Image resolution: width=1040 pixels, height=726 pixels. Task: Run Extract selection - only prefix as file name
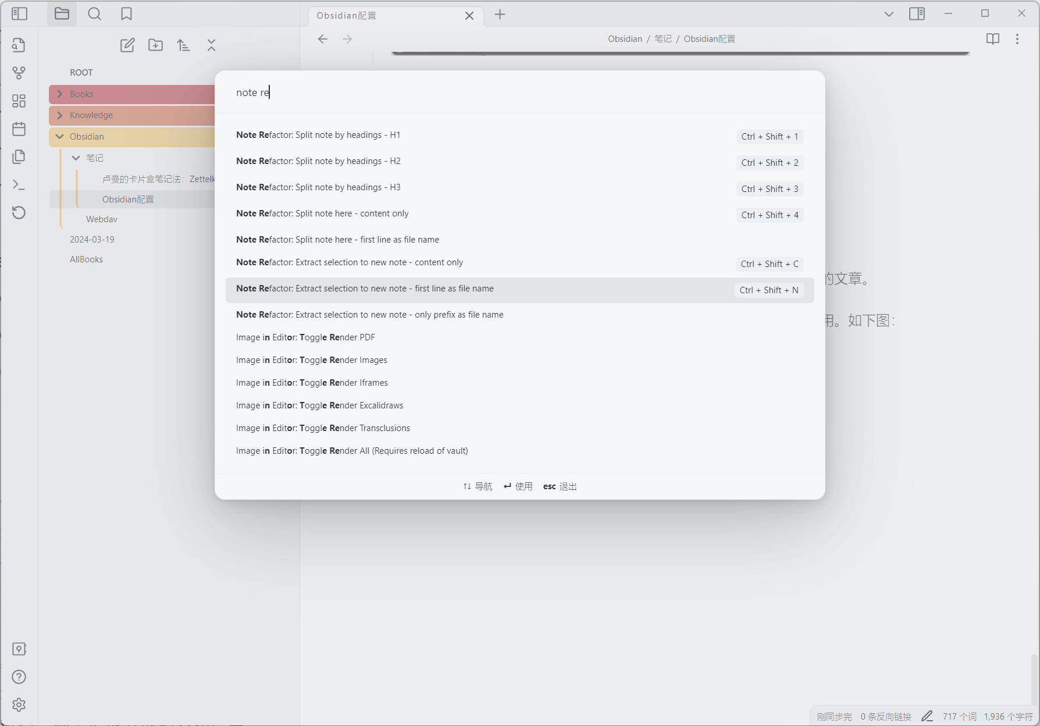point(519,315)
